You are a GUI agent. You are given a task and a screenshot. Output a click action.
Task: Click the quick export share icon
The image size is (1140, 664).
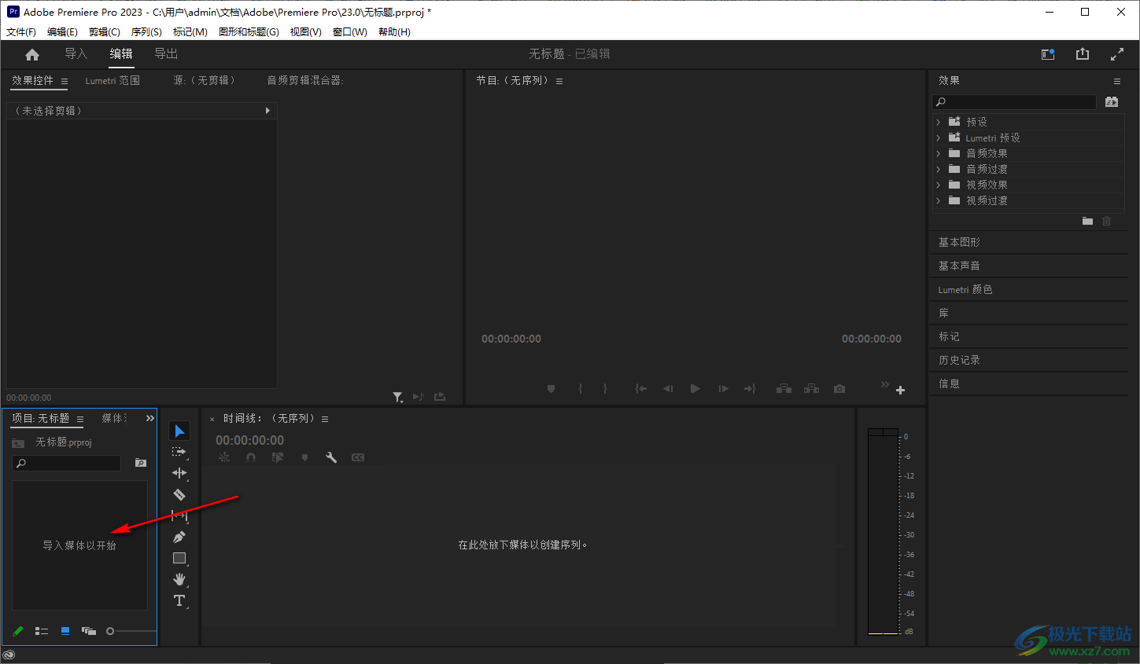(1083, 53)
